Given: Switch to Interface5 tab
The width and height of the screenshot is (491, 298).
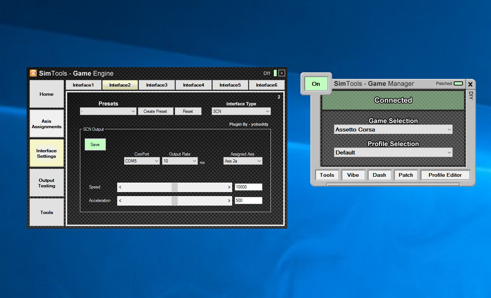Looking at the screenshot, I should [x=230, y=85].
